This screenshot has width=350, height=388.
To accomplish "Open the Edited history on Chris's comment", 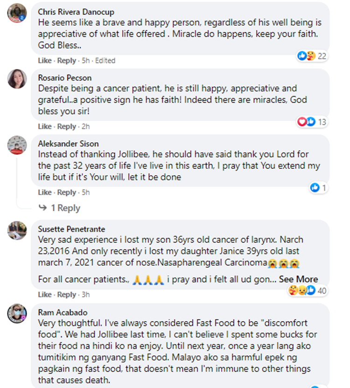I will 105,61.
